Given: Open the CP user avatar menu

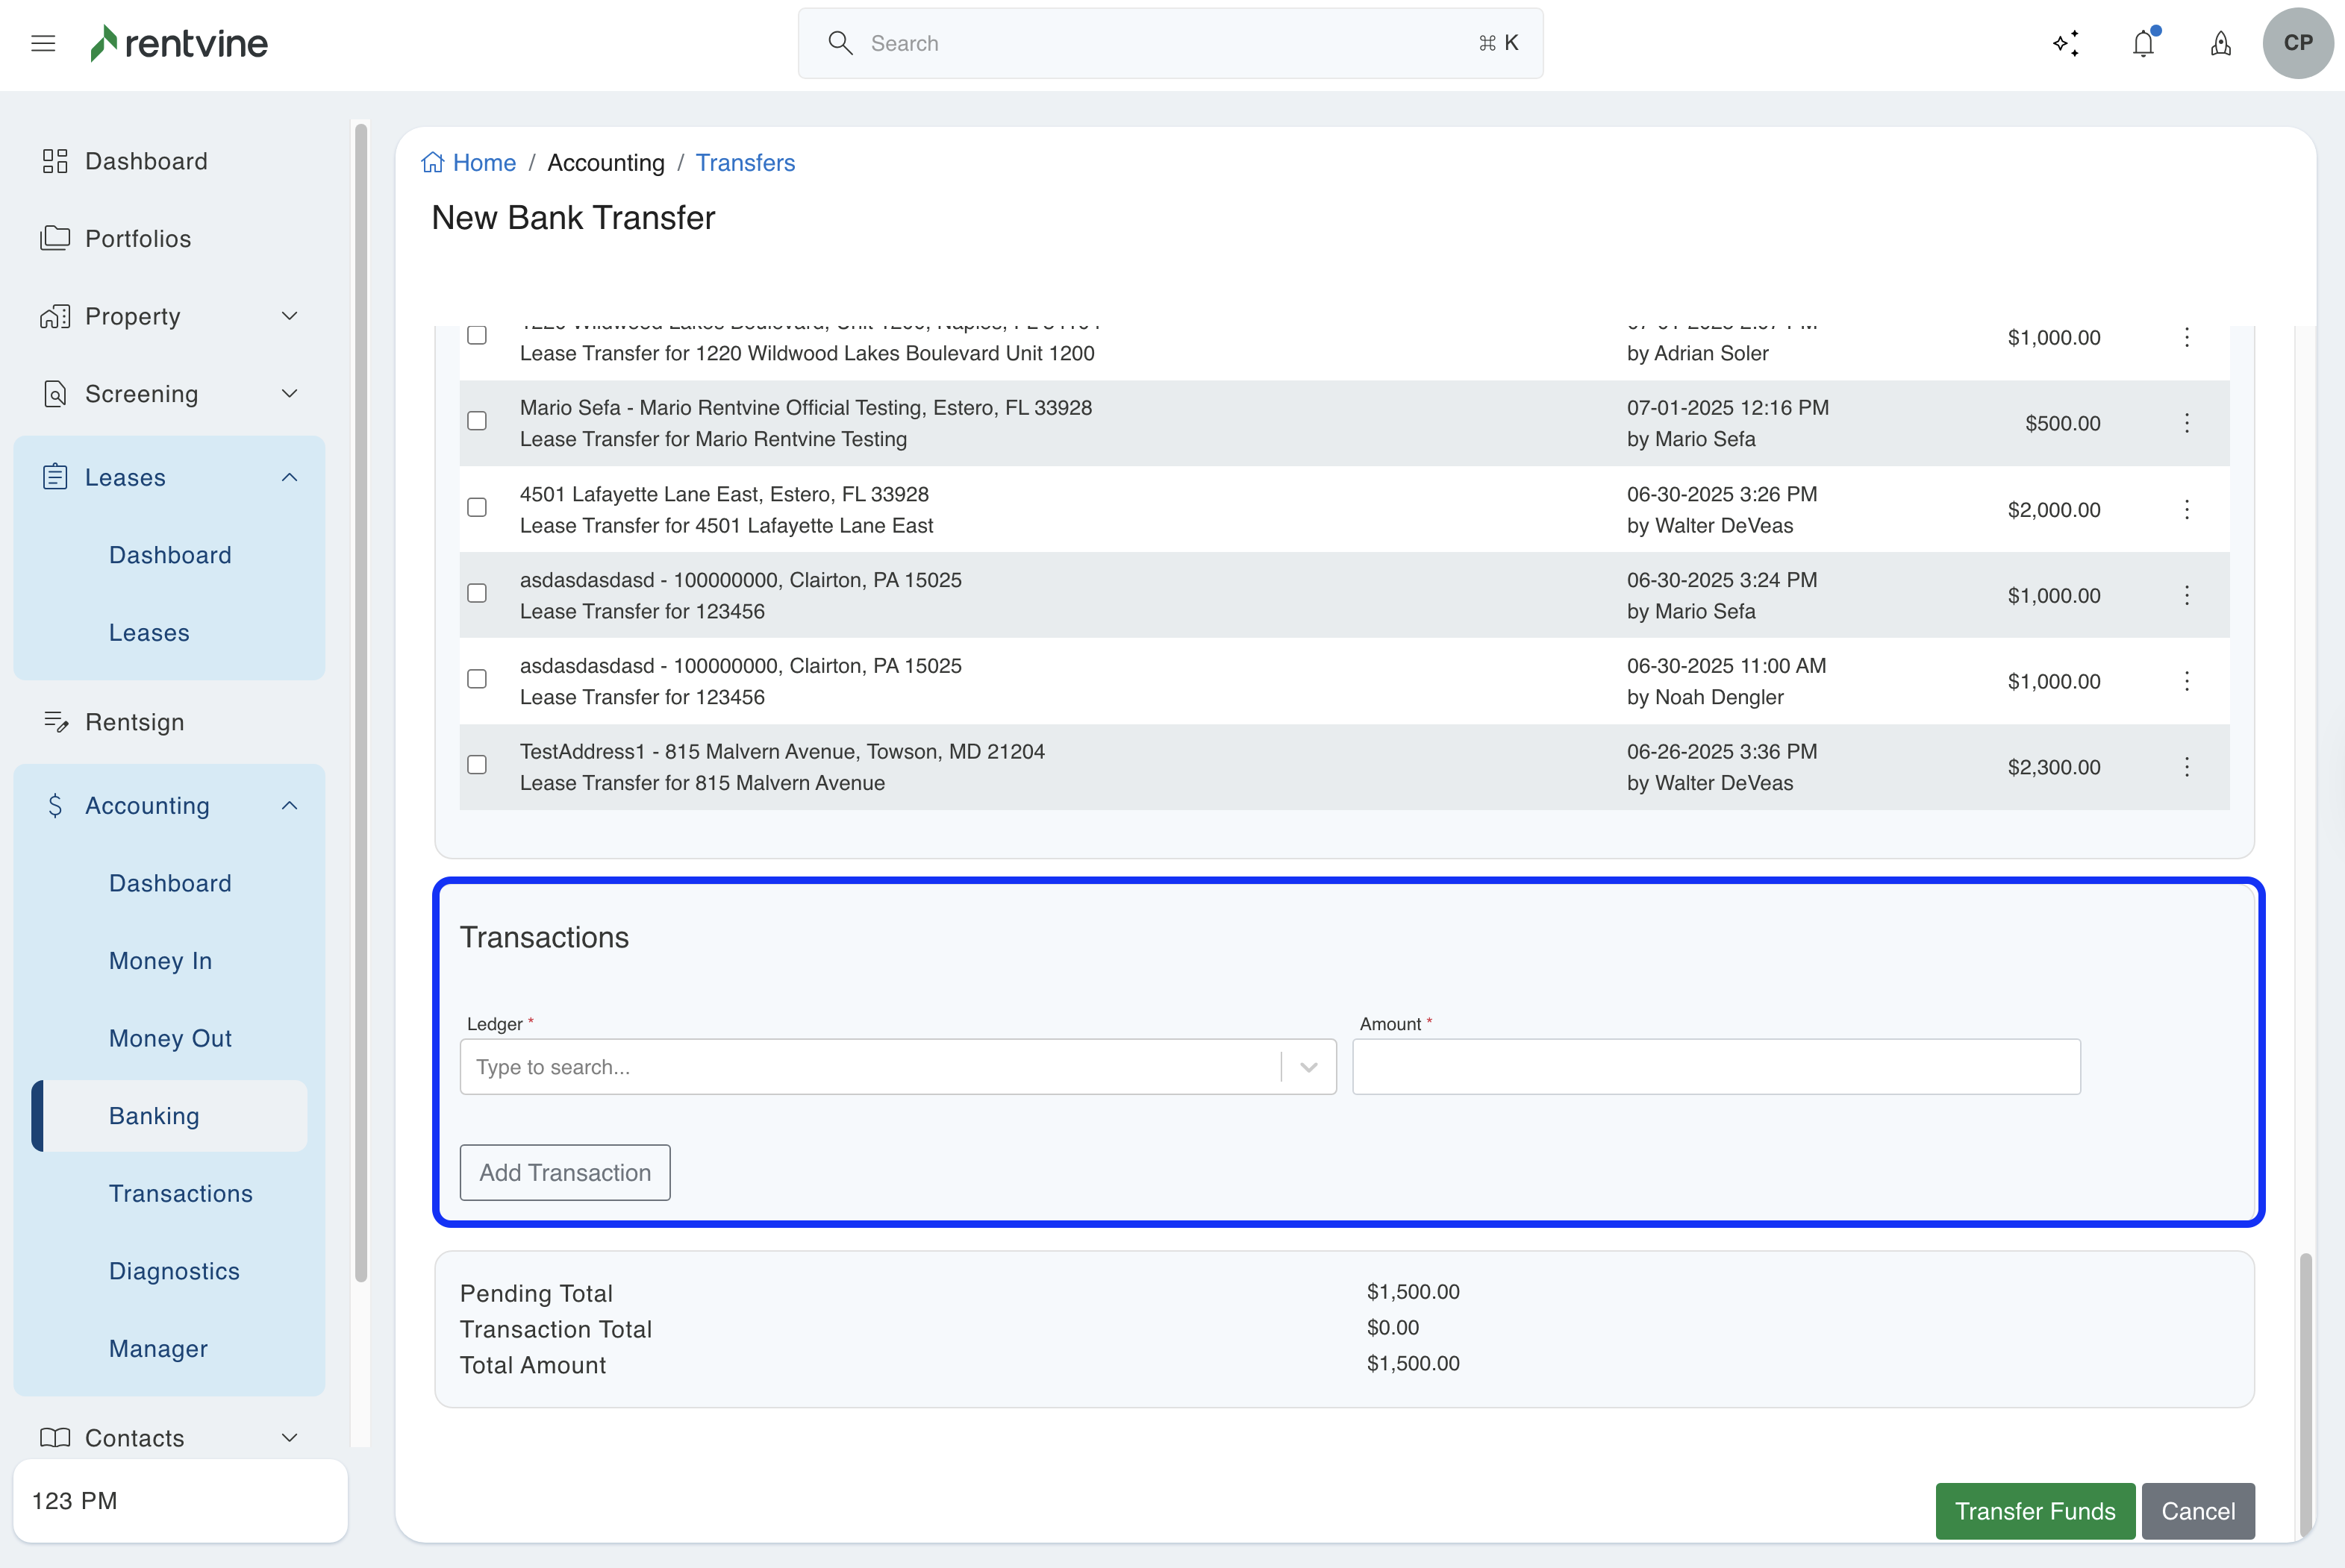Looking at the screenshot, I should tap(2297, 43).
